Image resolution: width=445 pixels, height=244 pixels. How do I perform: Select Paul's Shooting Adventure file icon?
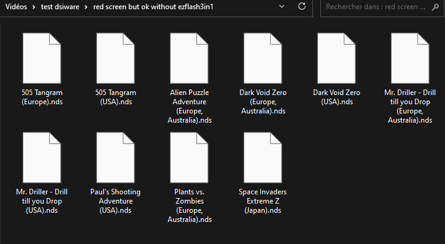click(x=115, y=158)
